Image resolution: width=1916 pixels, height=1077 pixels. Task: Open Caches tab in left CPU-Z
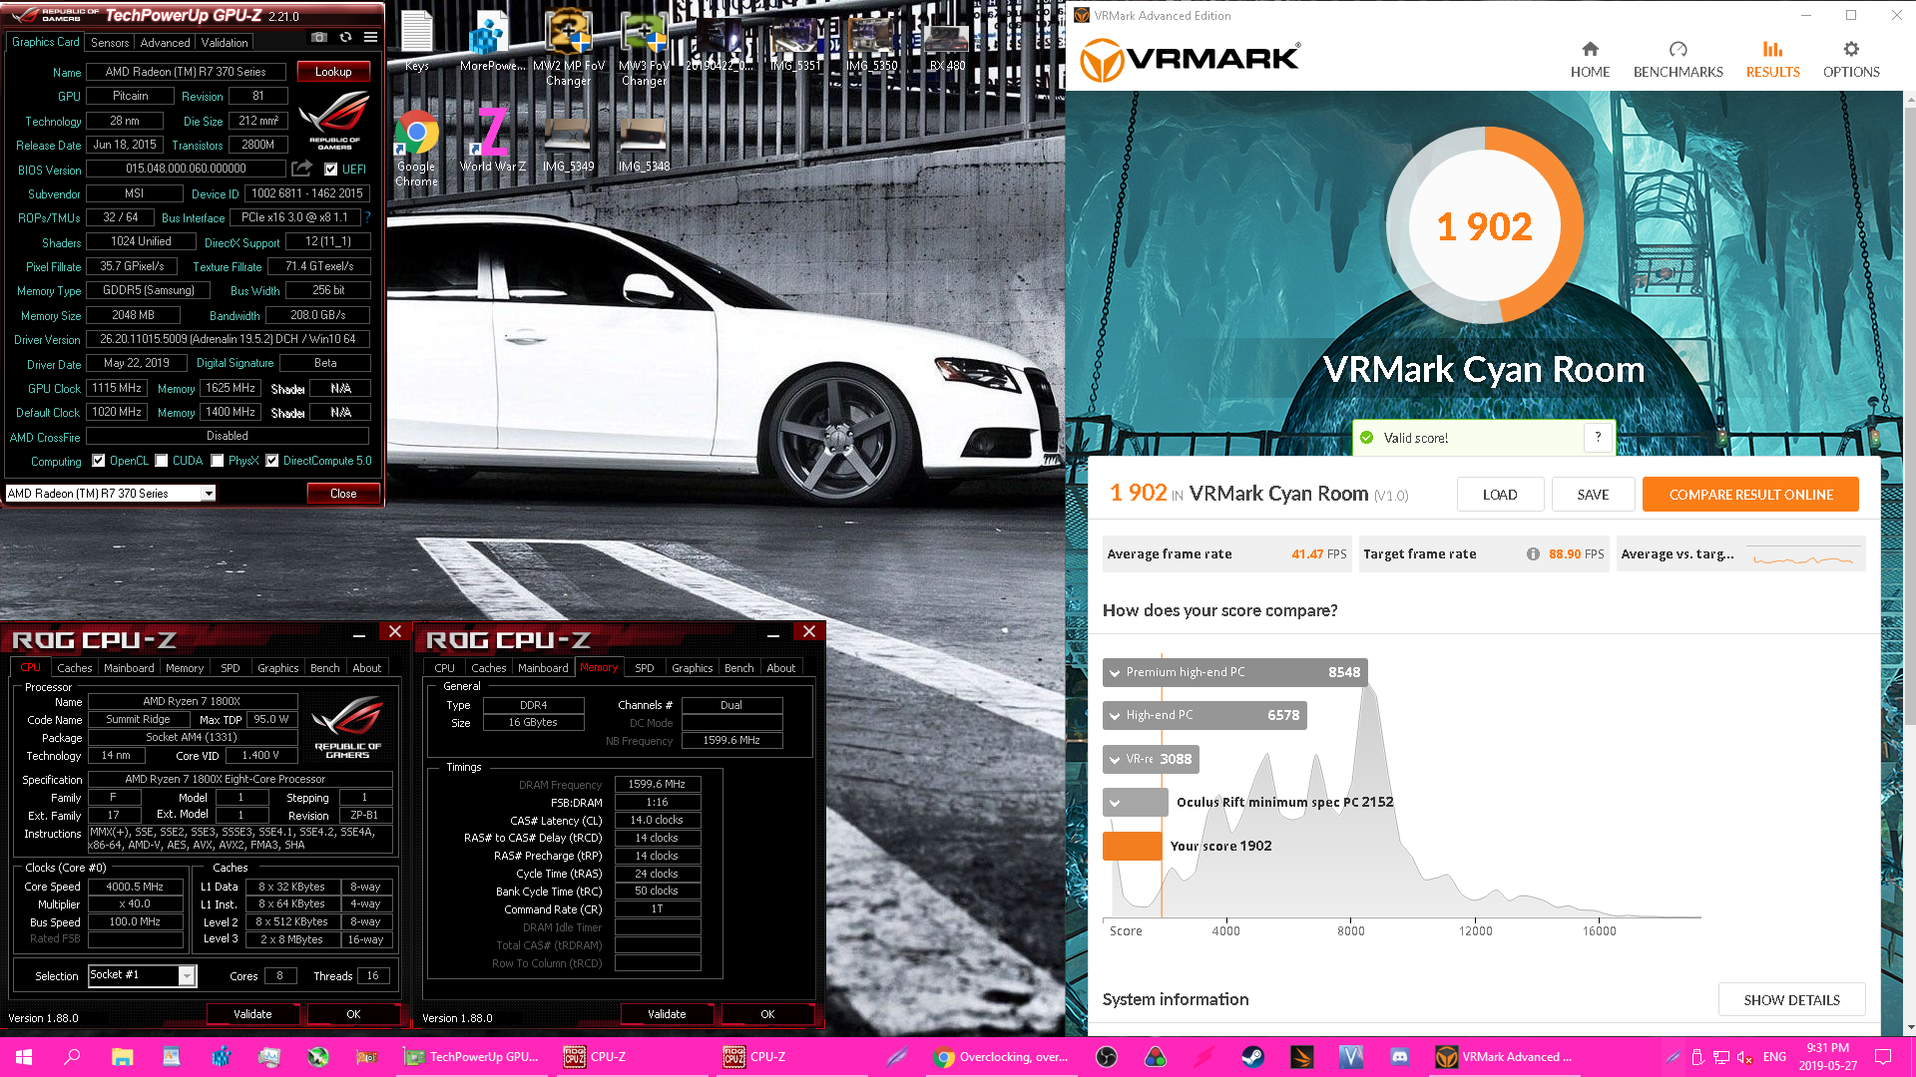75,668
